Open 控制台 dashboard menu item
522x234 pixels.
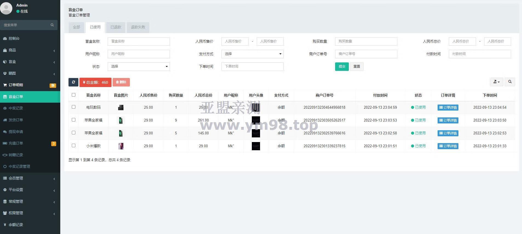30,39
